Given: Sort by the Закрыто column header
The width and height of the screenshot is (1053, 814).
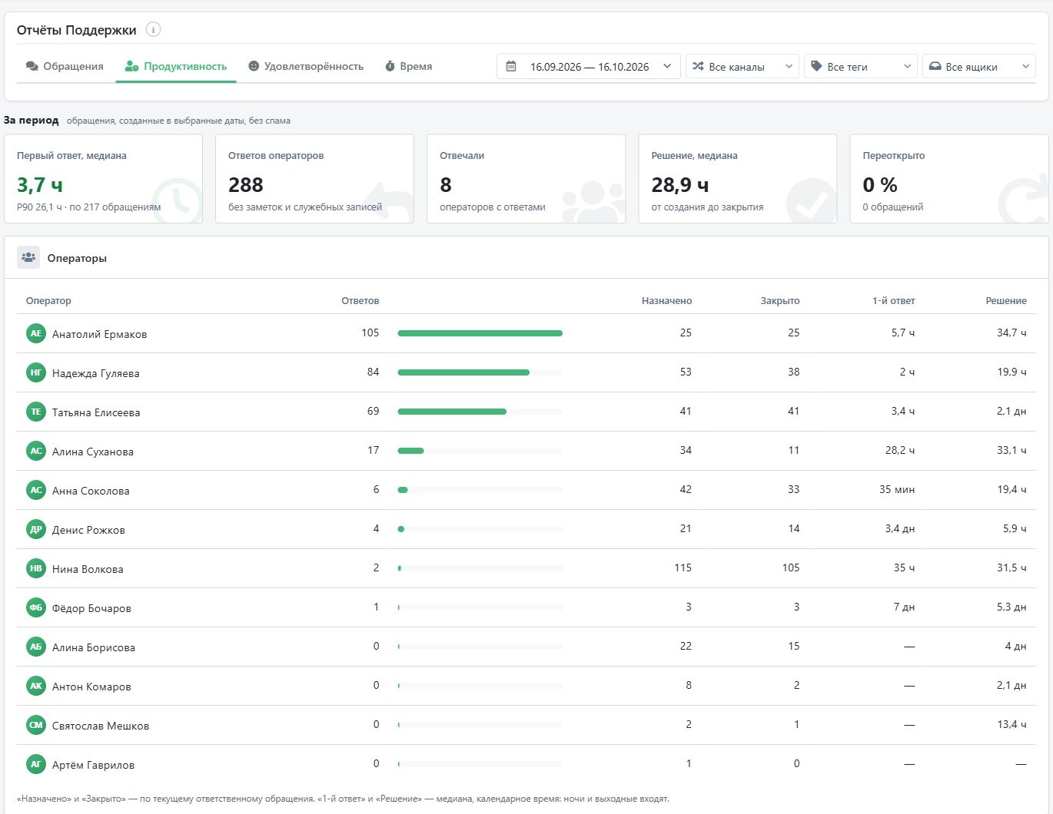Looking at the screenshot, I should pos(780,301).
